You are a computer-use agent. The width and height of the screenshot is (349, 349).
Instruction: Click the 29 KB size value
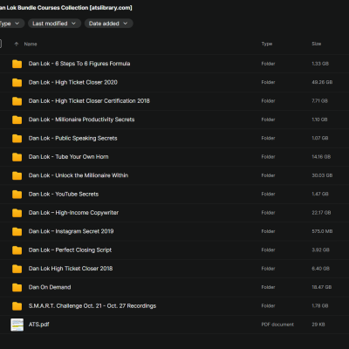coord(318,325)
